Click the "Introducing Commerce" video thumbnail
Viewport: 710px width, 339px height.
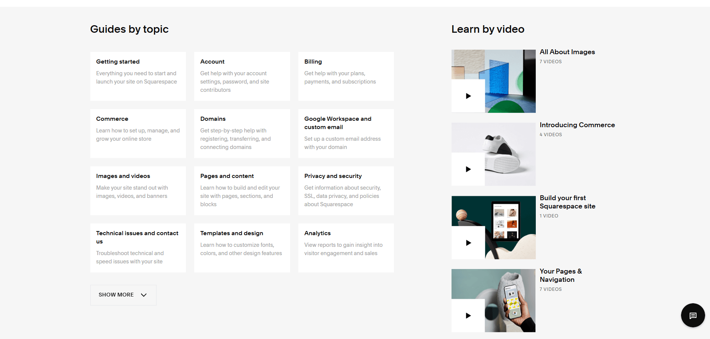(493, 154)
